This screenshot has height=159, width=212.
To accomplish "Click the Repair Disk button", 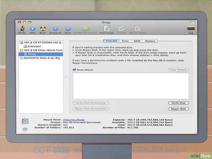I will (179, 109).
